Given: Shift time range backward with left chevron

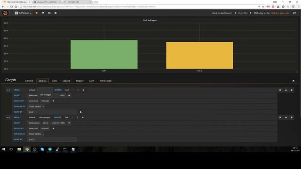Looking at the screenshot, I should tap(236, 13).
